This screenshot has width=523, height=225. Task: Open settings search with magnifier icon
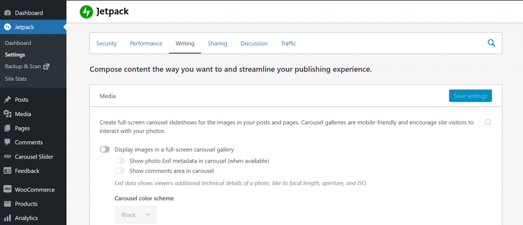tap(491, 43)
